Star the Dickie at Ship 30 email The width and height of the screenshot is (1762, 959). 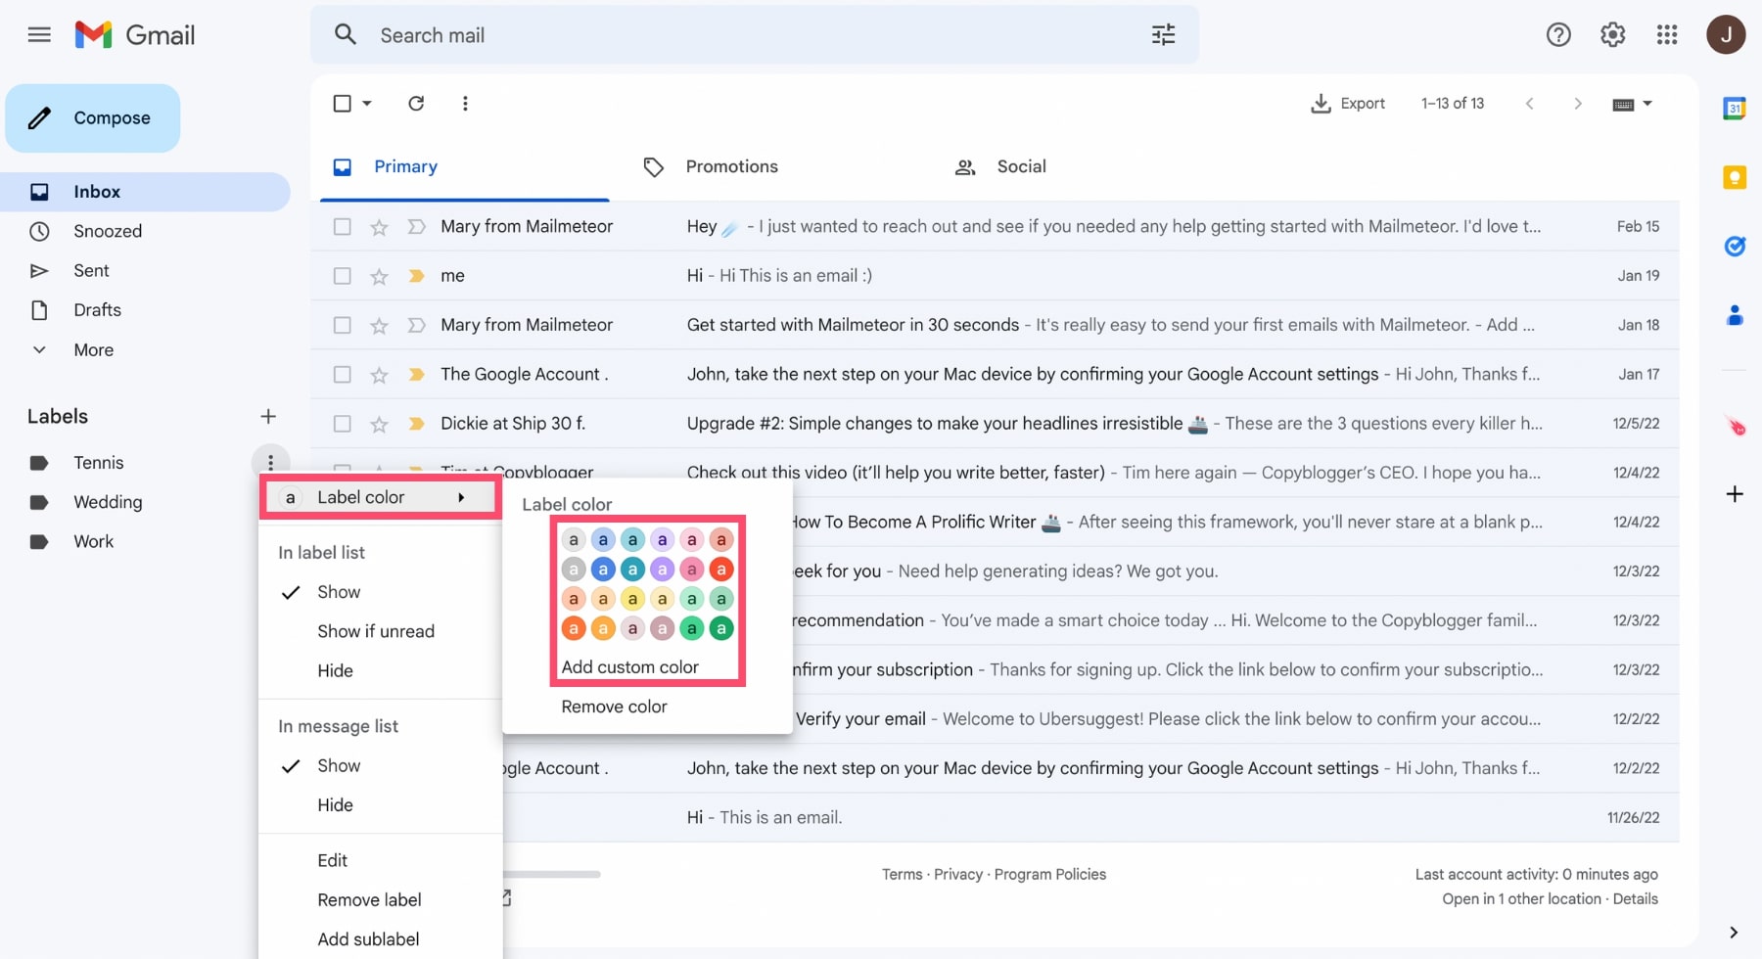click(379, 424)
